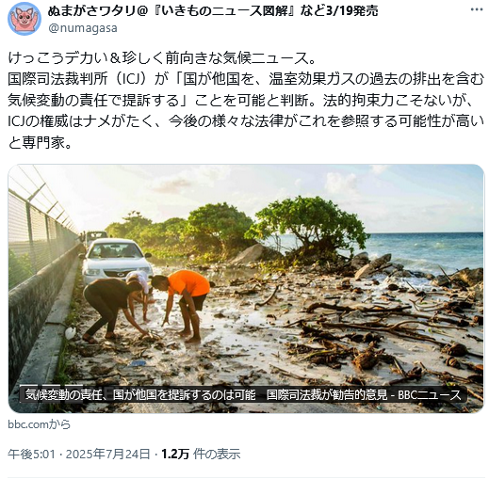Open the pink pig profile avatar
The image size is (489, 479).
tap(24, 20)
